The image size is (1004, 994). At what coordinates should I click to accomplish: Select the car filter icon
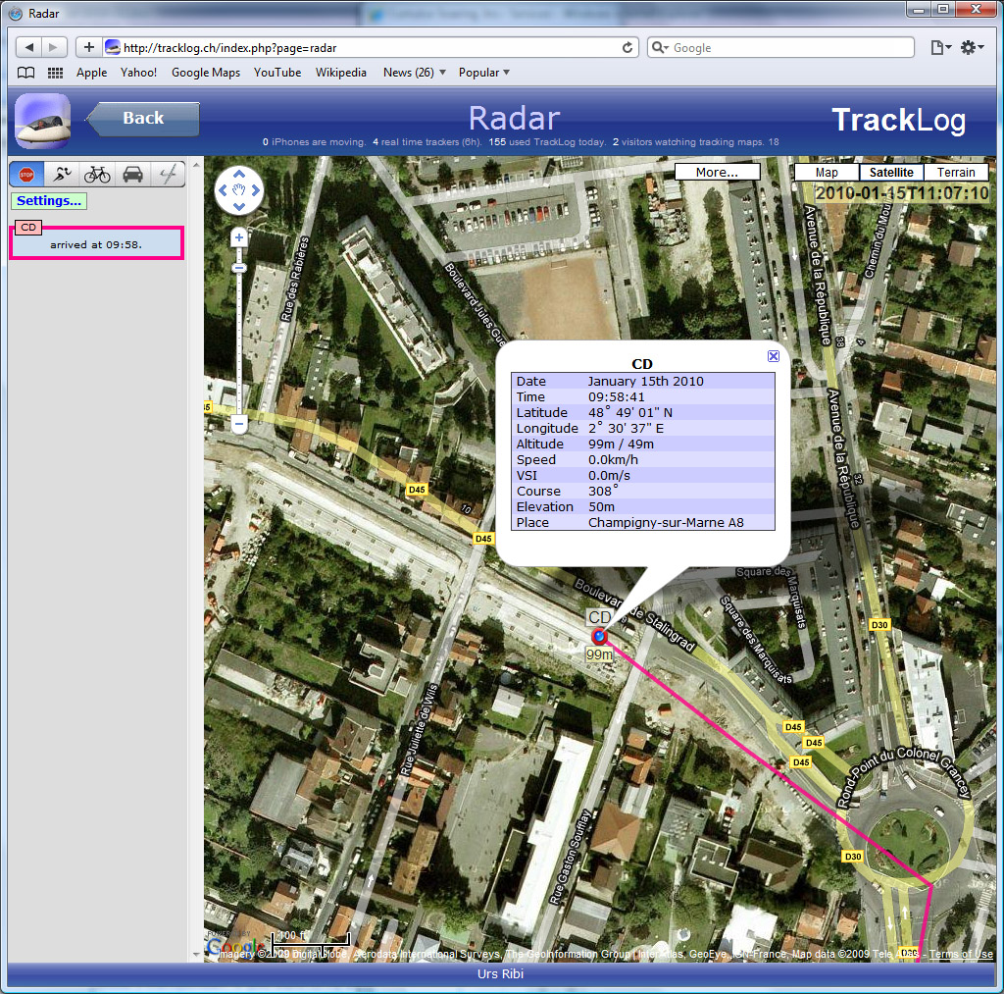click(132, 175)
